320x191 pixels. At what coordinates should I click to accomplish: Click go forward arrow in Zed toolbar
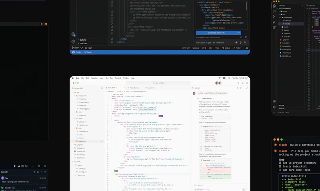[x=110, y=83]
